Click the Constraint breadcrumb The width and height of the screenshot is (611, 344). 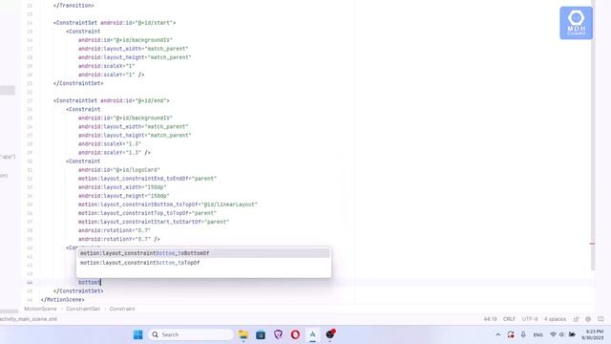click(122, 309)
